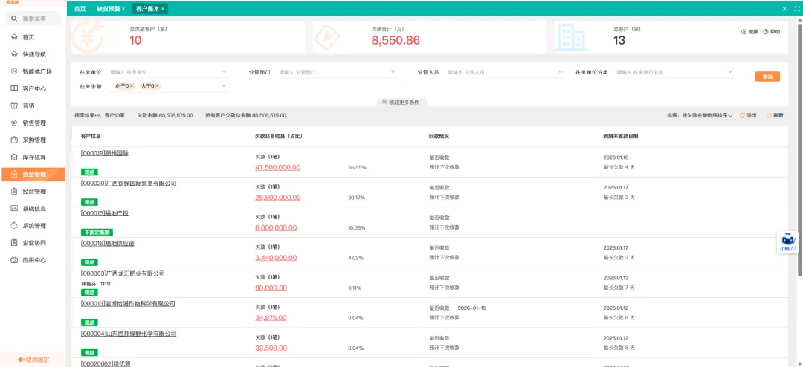
Task: Open customer [000019]阳州国际 link
Action: pyautogui.click(x=105, y=153)
